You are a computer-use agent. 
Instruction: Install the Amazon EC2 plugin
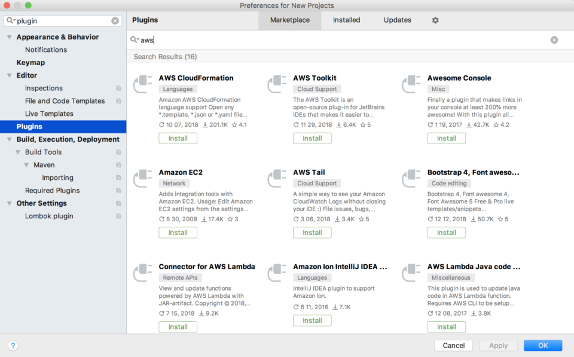coord(178,233)
